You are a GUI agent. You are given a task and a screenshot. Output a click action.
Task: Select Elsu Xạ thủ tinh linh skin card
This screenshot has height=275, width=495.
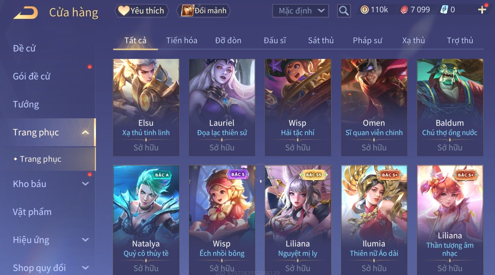coord(146,108)
